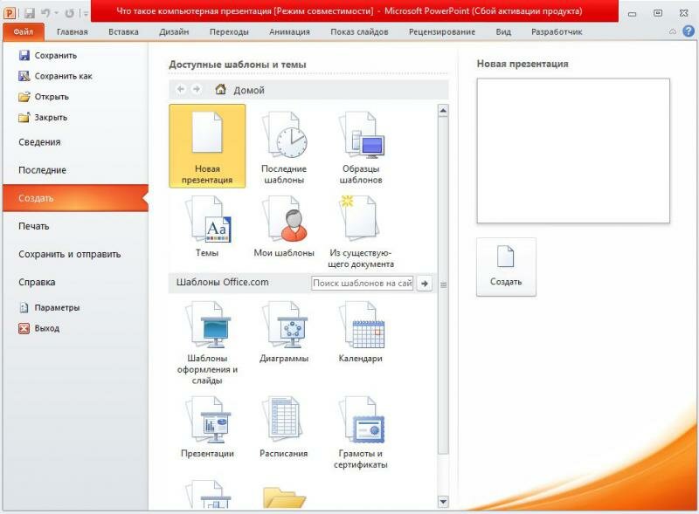Click the redo icon in quick access toolbar
699x514 pixels.
69,13
